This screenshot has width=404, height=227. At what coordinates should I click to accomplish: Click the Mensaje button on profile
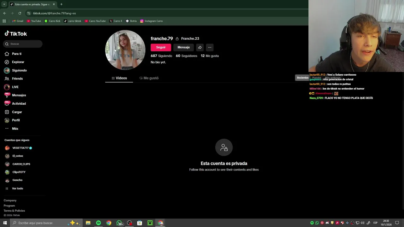pos(183,47)
